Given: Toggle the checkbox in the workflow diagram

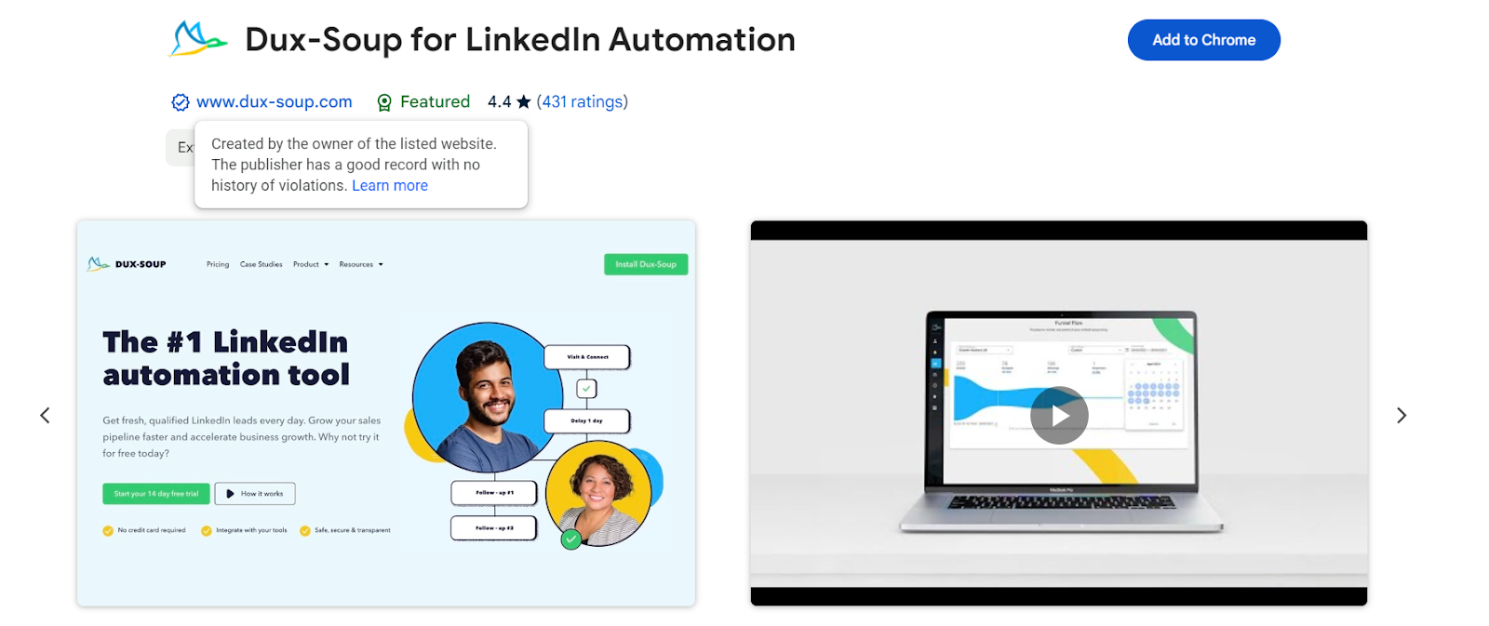Looking at the screenshot, I should pos(586,389).
